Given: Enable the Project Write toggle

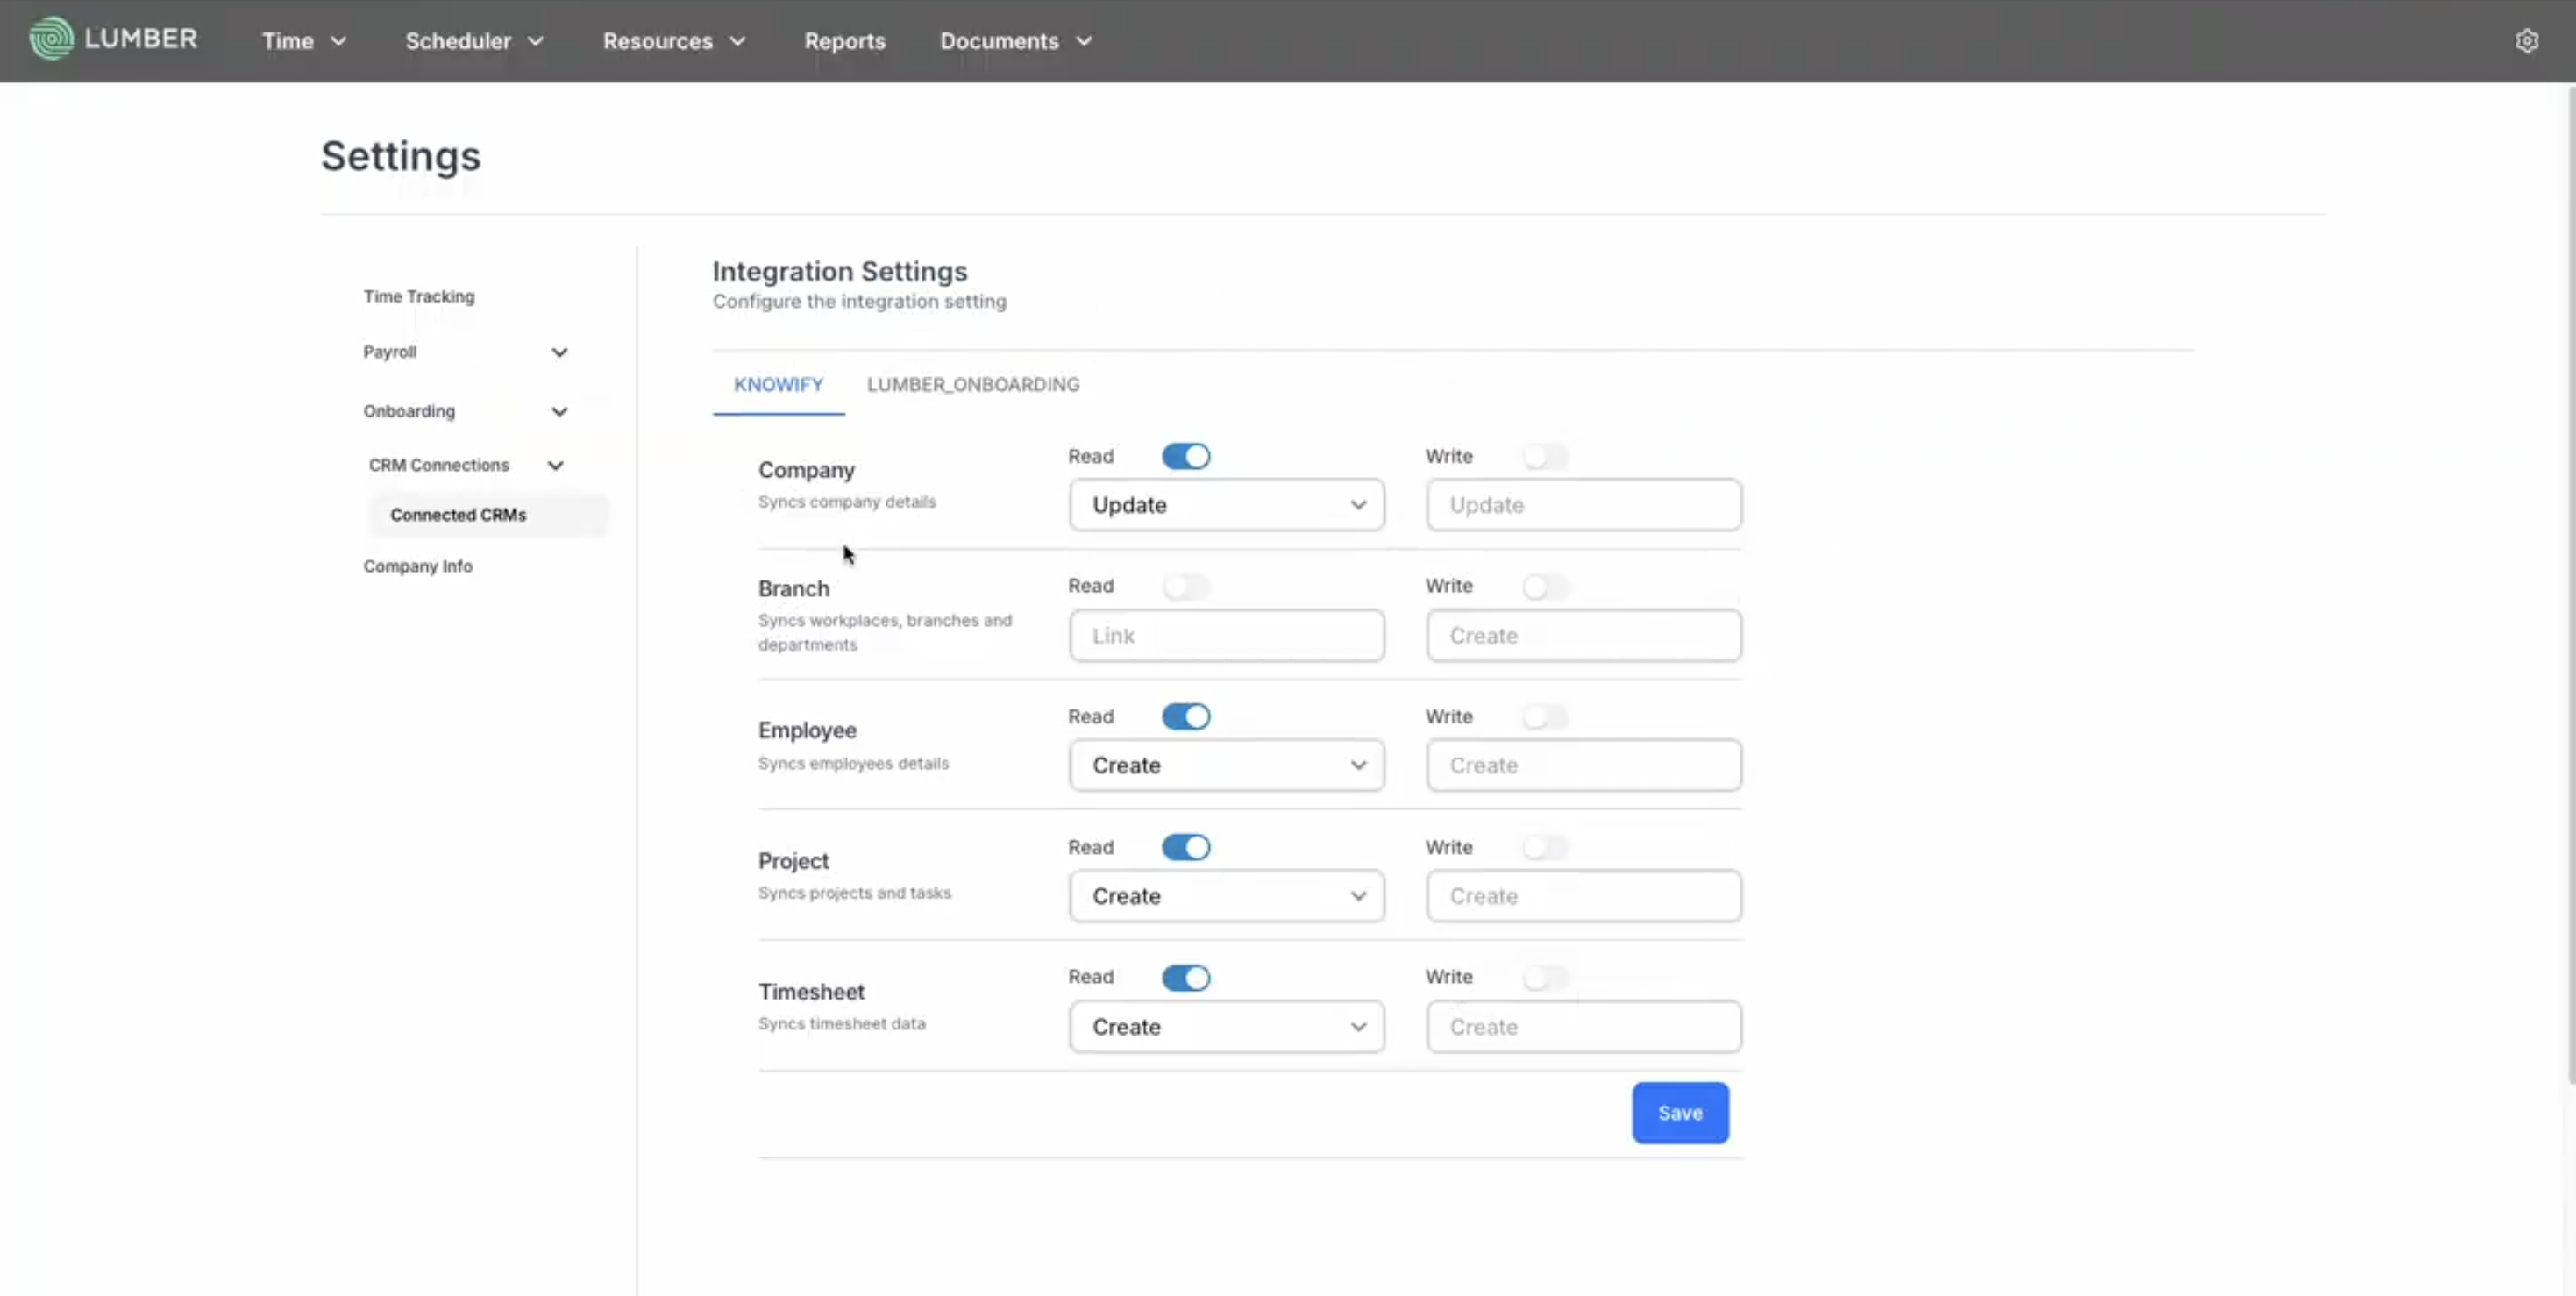Looking at the screenshot, I should pyautogui.click(x=1544, y=848).
